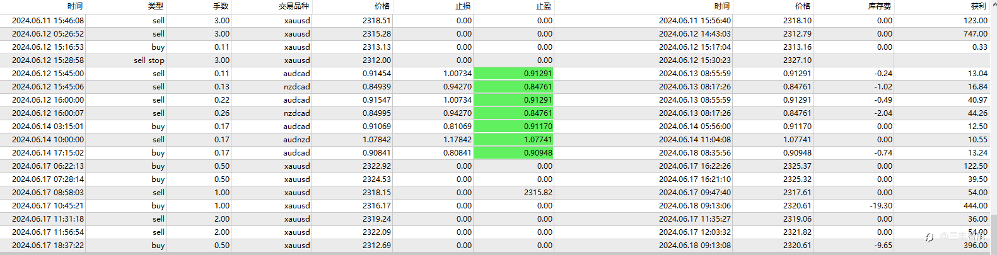Click open price 2315.28
The image size is (997, 255).
pos(376,33)
